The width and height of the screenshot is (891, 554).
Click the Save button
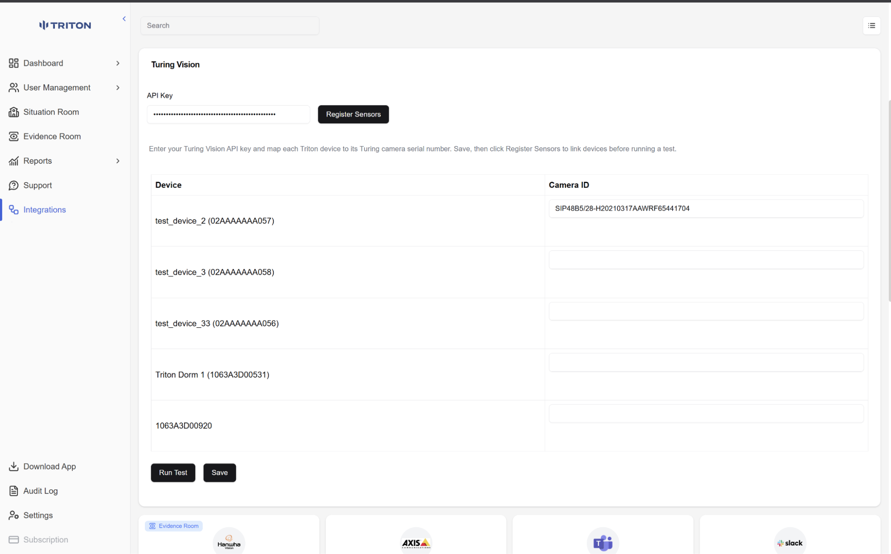click(x=219, y=473)
